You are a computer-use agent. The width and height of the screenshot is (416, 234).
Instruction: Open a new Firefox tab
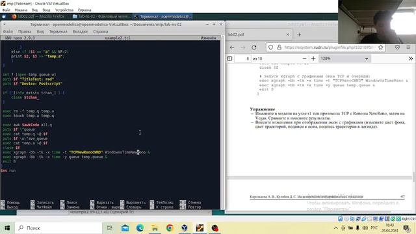299,34
